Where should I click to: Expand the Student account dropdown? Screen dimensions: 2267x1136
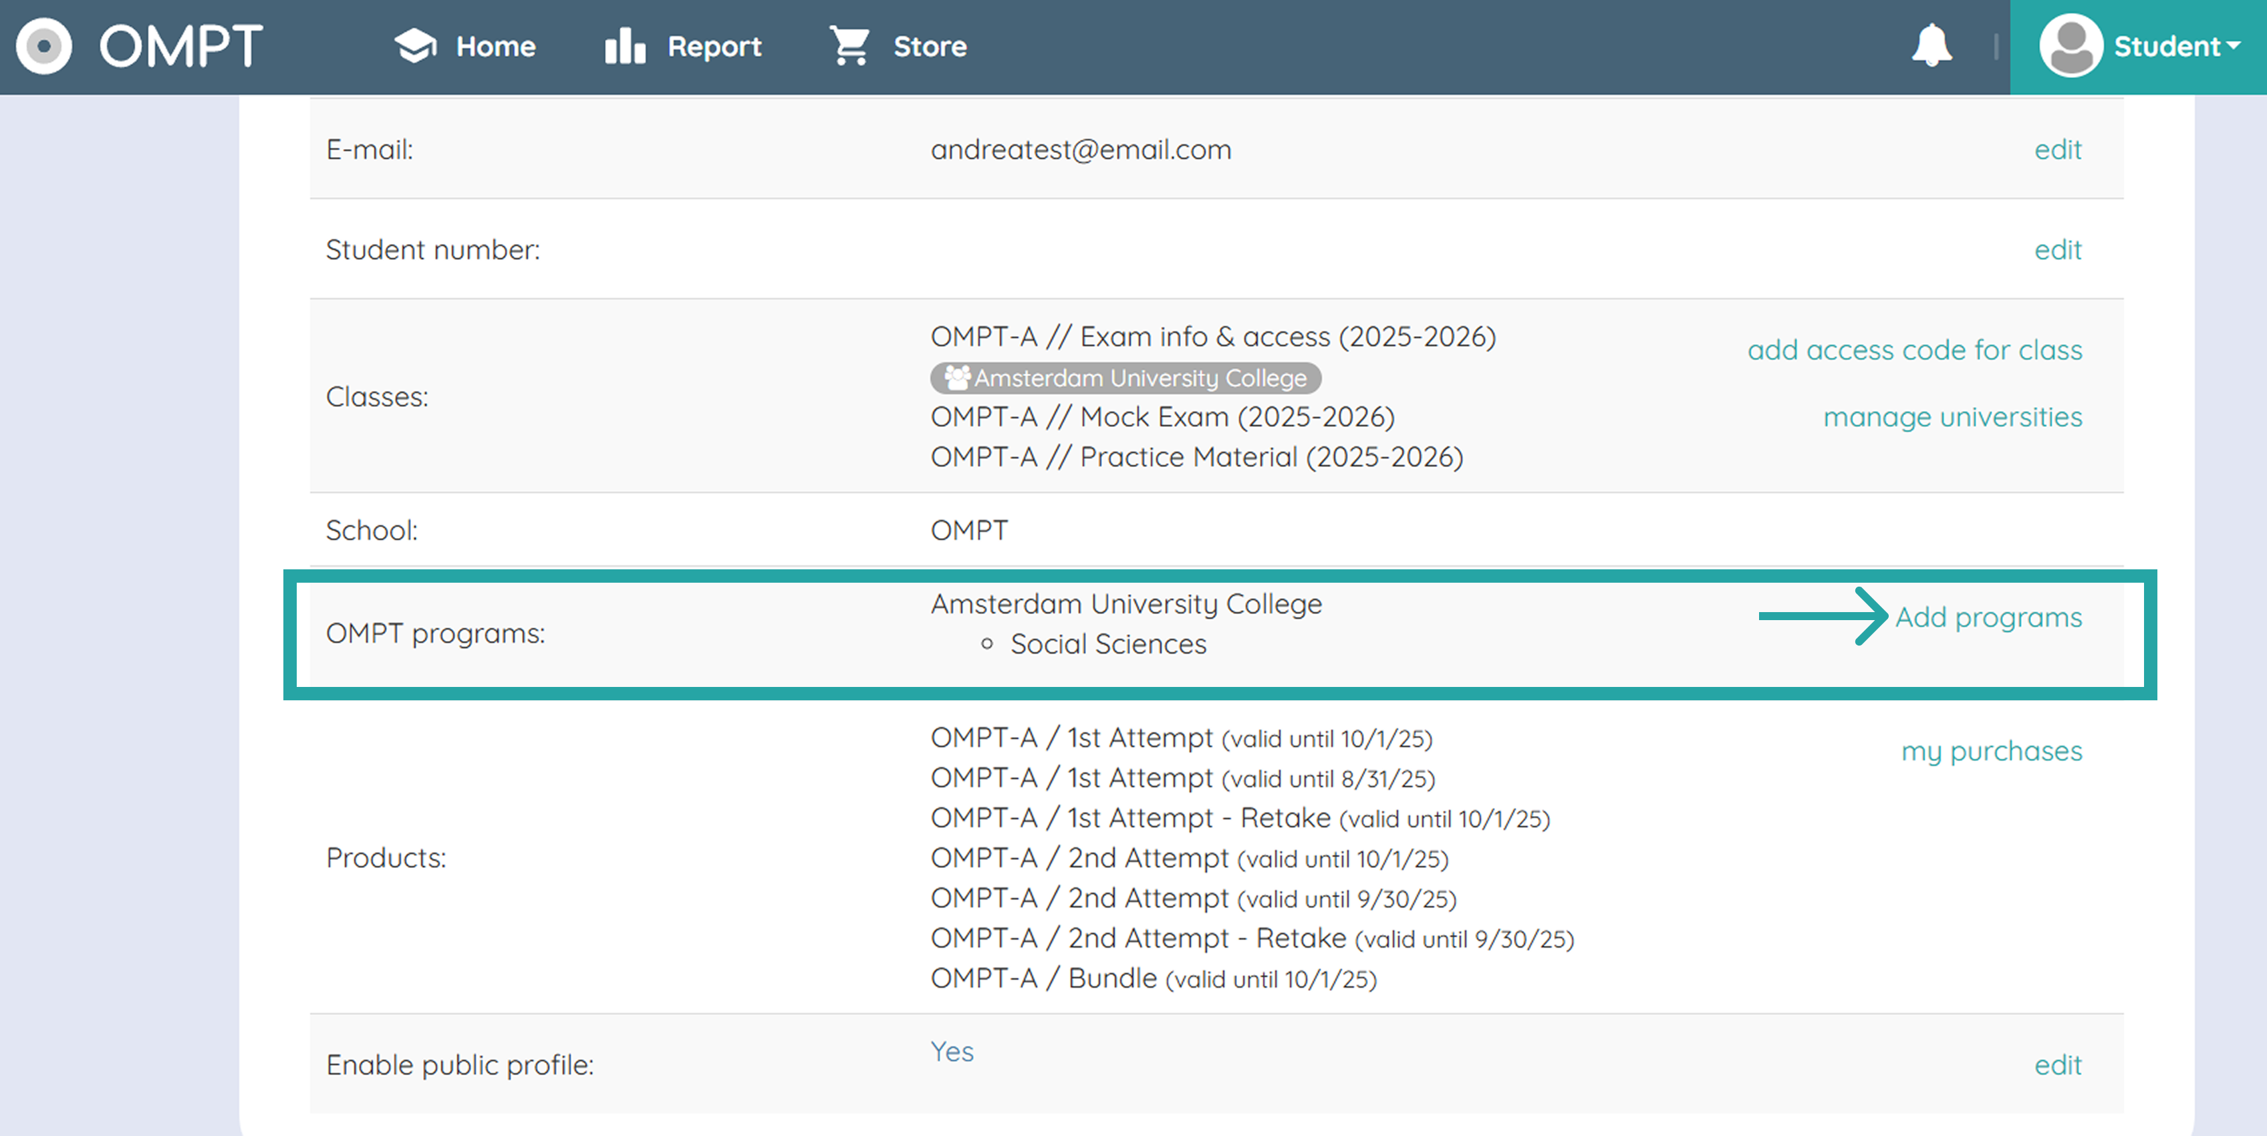[2176, 45]
